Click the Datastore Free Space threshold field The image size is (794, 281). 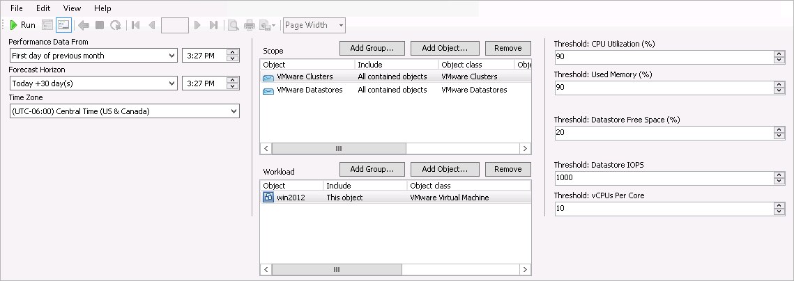pos(664,133)
